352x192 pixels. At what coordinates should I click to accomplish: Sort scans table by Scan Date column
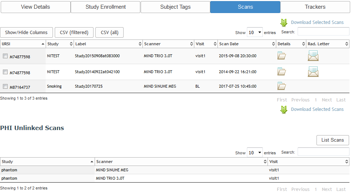[x=247, y=44]
